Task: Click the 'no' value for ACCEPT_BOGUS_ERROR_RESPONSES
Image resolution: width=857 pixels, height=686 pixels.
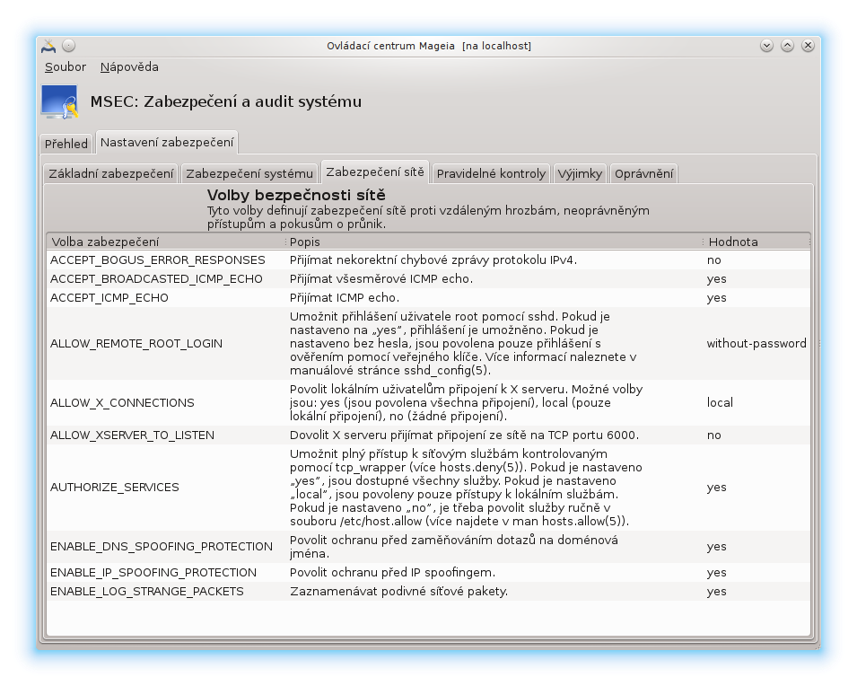Action: point(713,259)
